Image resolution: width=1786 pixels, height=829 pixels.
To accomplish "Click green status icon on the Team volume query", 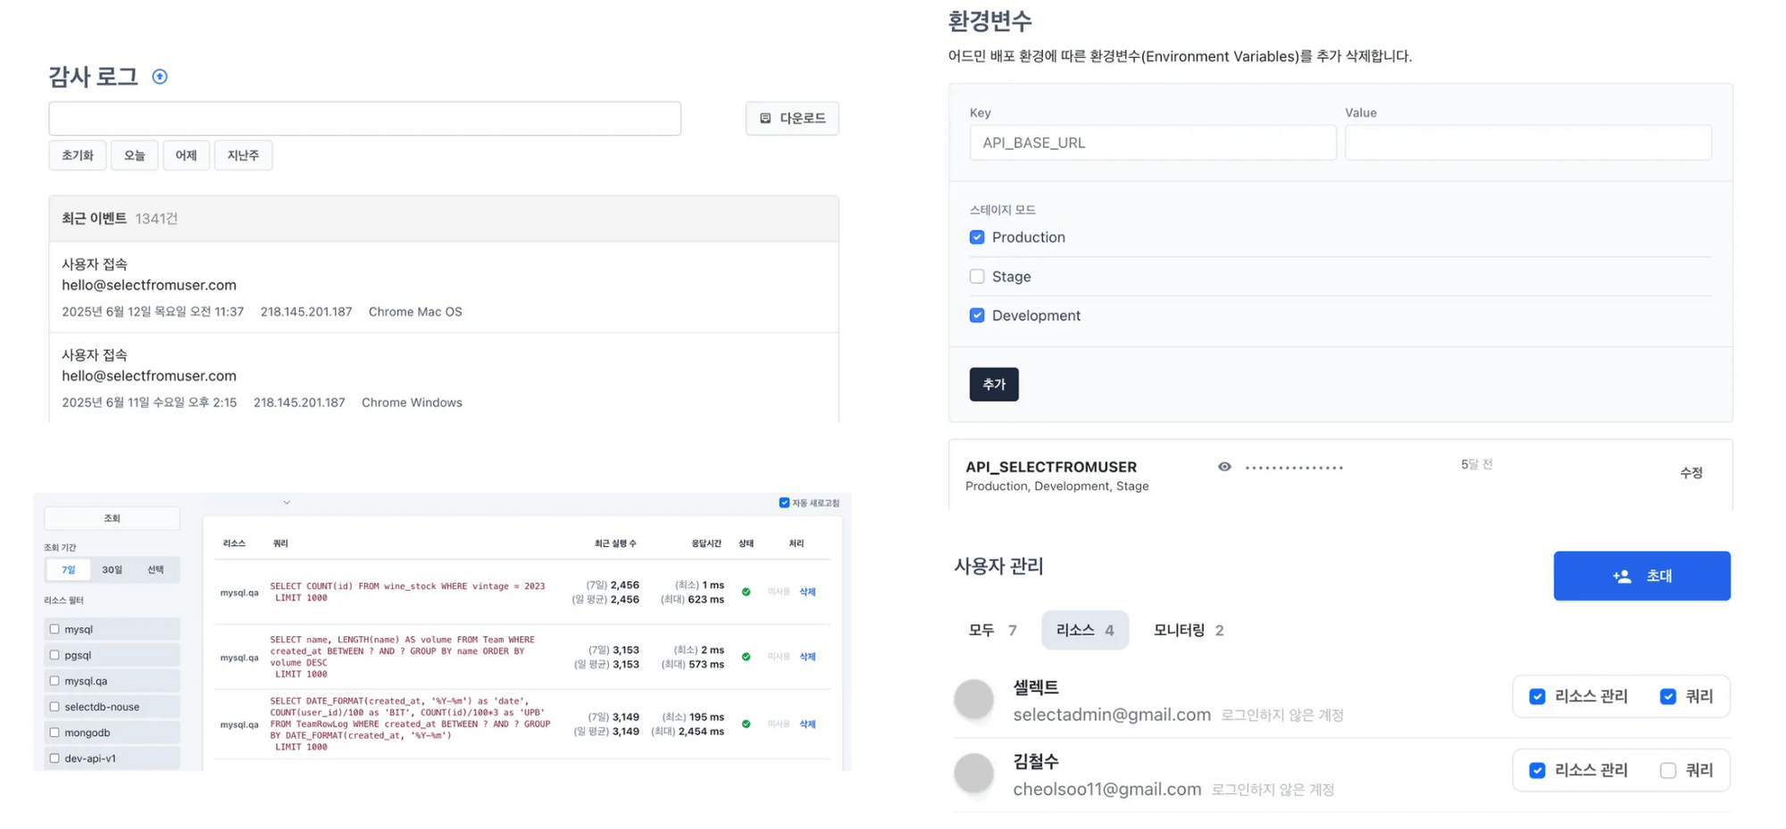I will 747,656.
